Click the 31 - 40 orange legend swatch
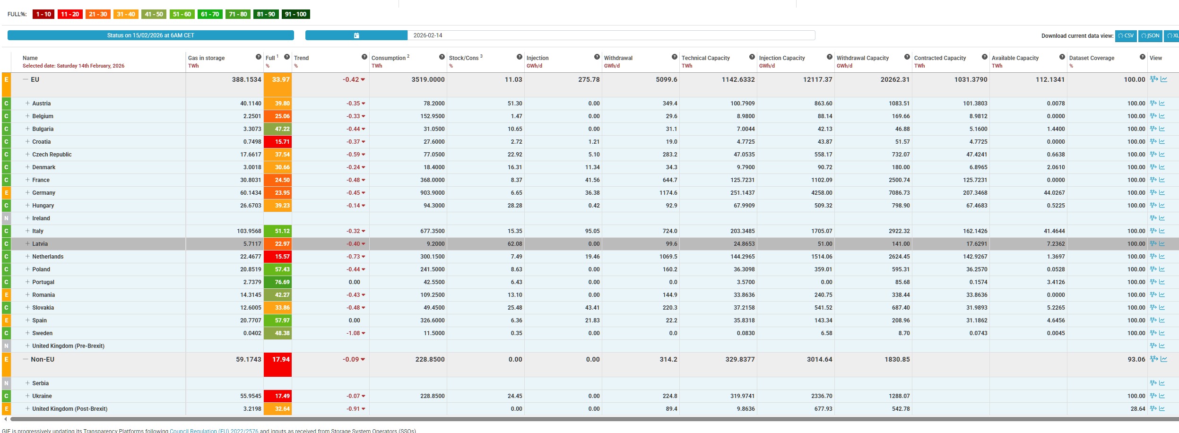This screenshot has width=1179, height=433. (126, 14)
